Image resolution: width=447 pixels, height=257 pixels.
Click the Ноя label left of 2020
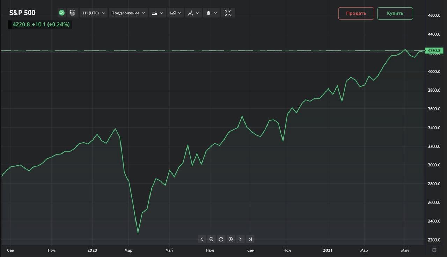point(51,250)
